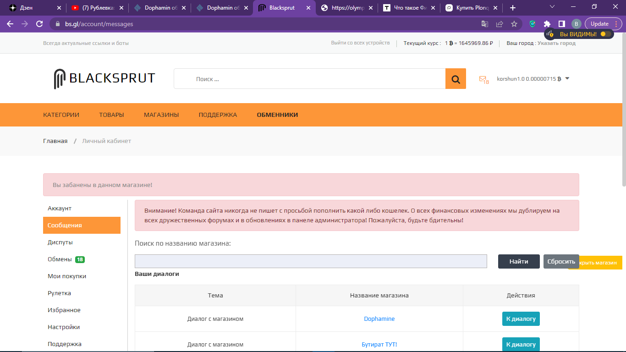
Task: Click the Указать город link
Action: pos(556,43)
